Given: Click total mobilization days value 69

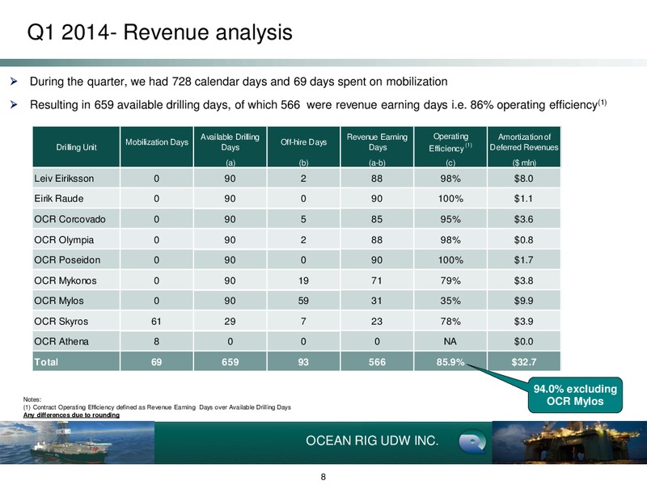Looking at the screenshot, I should pyautogui.click(x=156, y=362).
